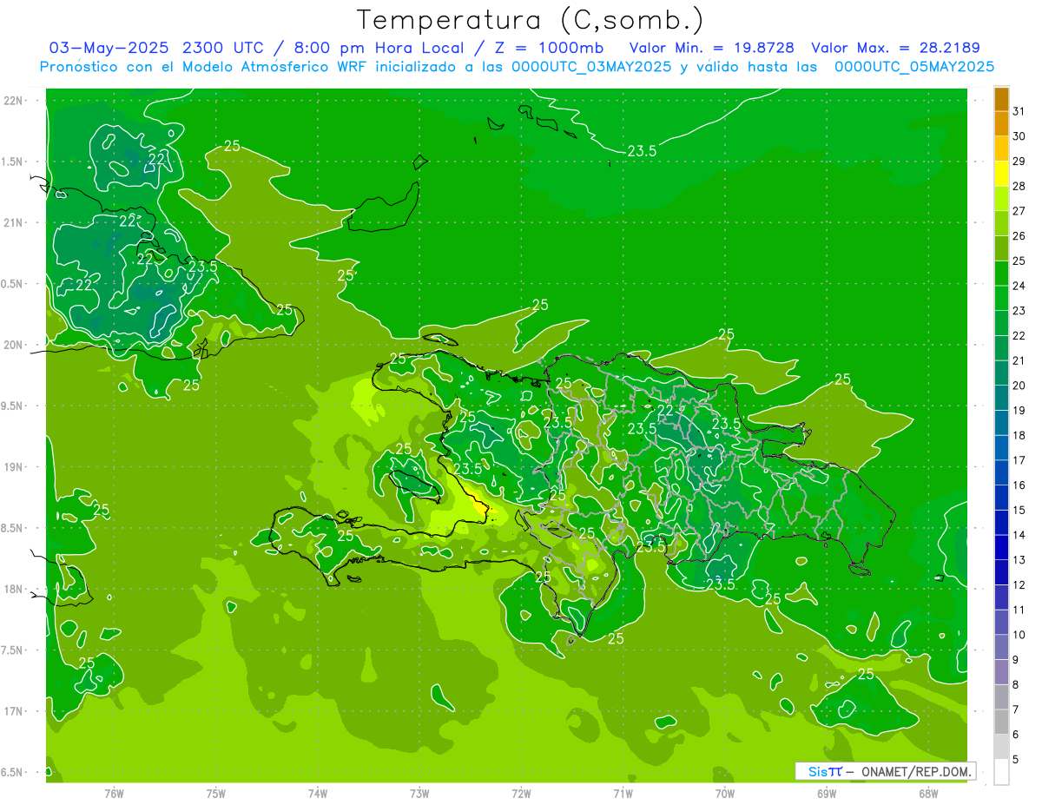The image size is (1042, 805).
Task: Click the '20N' latitude axis label
Action: (13, 345)
